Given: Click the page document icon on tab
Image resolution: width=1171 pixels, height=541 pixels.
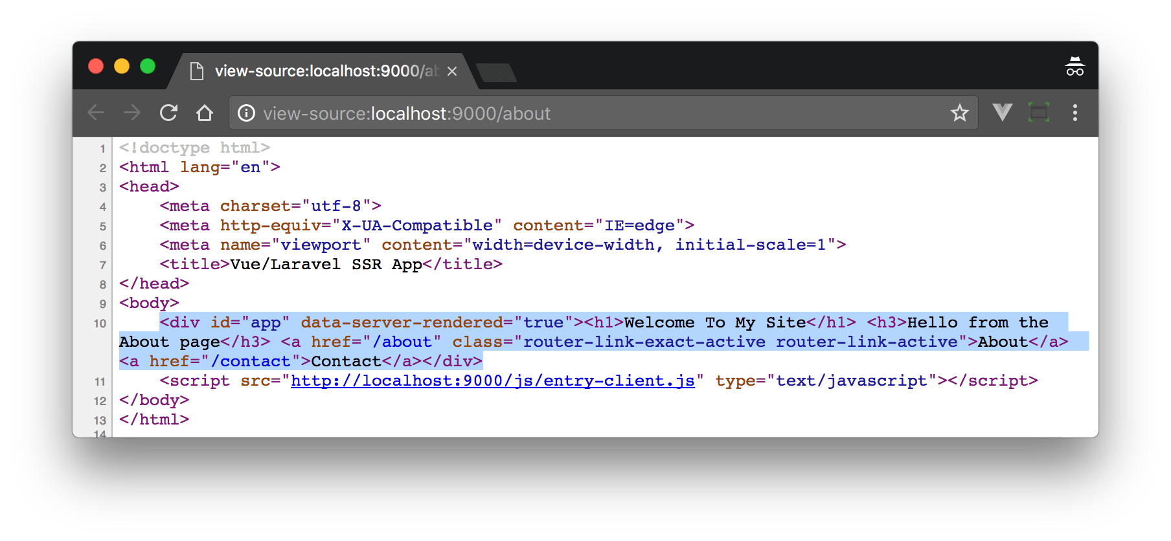Looking at the screenshot, I should (197, 71).
